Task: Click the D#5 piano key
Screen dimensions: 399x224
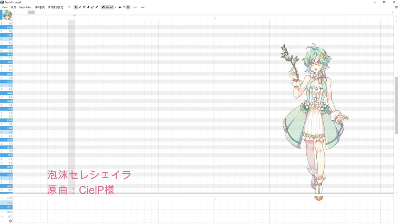Action: coord(6,74)
